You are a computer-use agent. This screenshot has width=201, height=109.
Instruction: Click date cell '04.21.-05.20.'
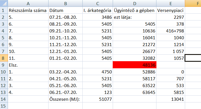coord(65,79)
